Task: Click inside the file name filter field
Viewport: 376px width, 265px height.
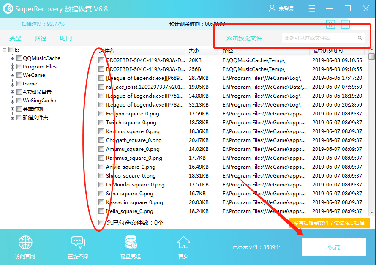Action: [320, 38]
